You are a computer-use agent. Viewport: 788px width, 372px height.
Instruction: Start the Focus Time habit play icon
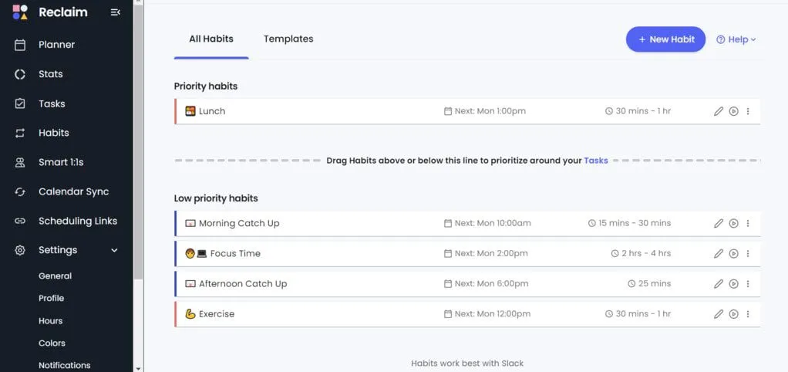click(x=734, y=254)
